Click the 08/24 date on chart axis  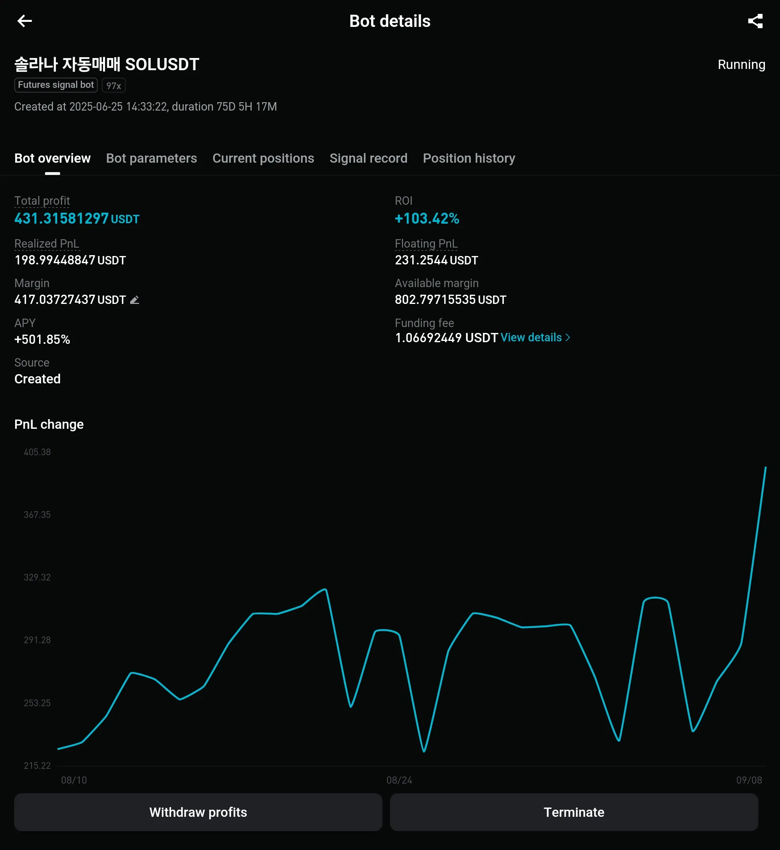tap(399, 780)
